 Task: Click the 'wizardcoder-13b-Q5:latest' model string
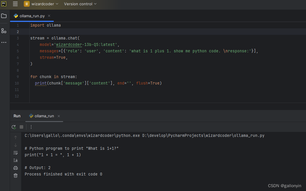(86, 45)
